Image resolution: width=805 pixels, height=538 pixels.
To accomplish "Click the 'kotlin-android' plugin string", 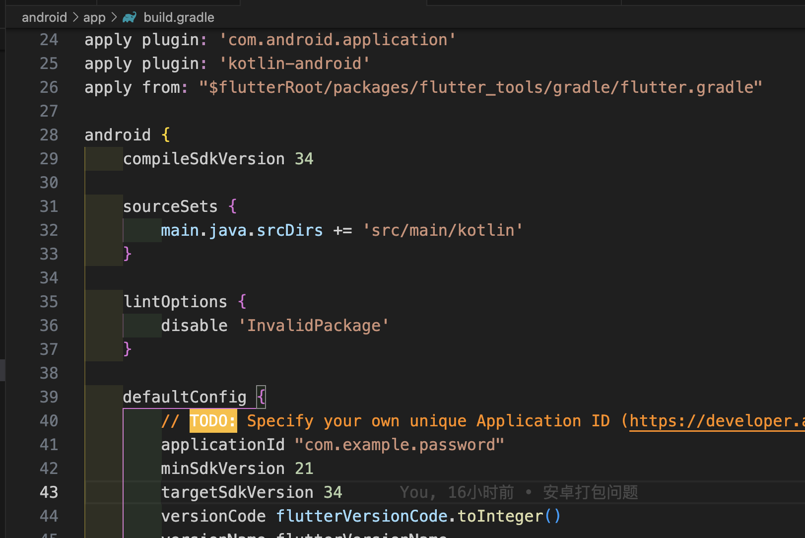I will (x=295, y=64).
